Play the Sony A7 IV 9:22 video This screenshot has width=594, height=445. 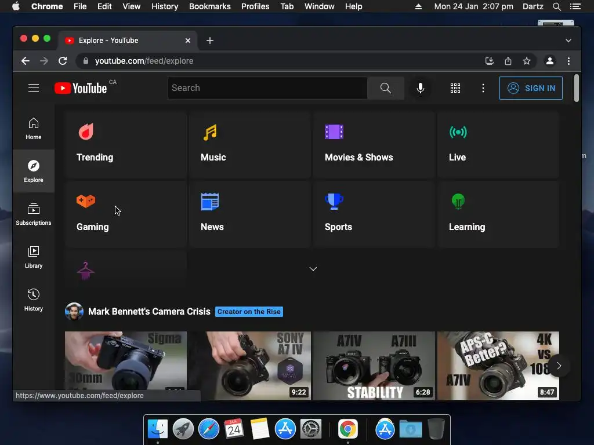point(249,366)
